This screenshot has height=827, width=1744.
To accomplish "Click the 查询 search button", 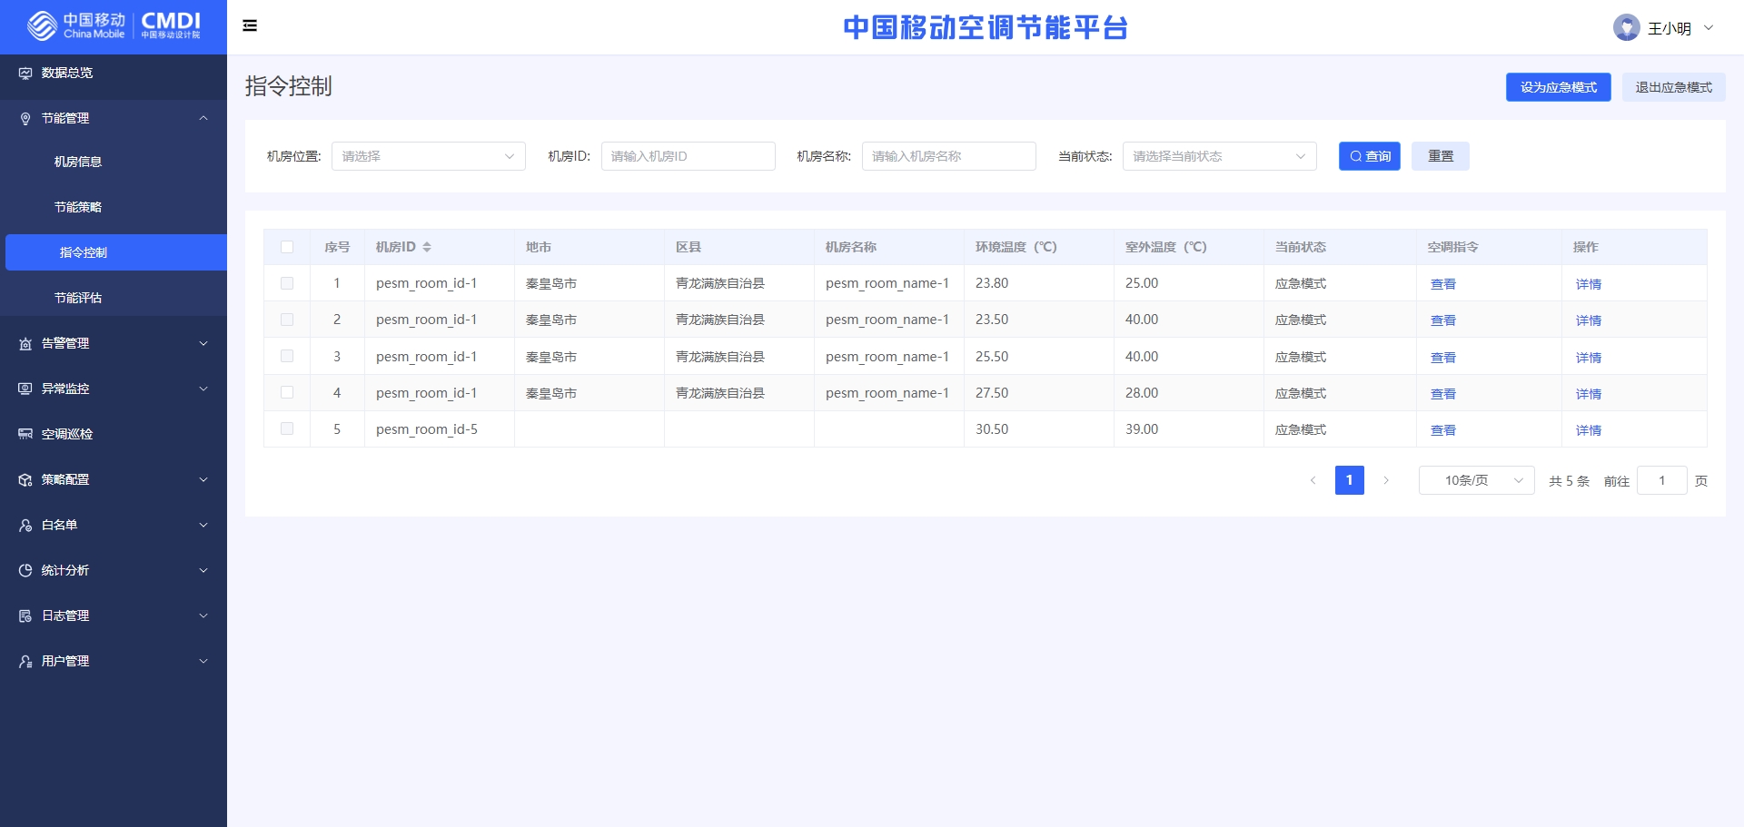I will coord(1370,156).
